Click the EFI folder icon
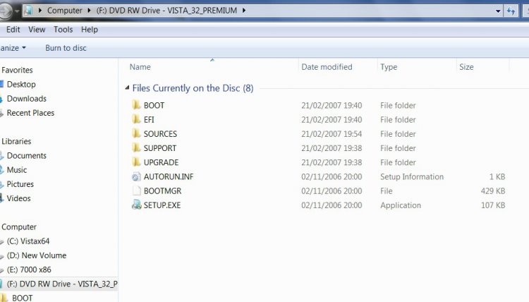 pyautogui.click(x=136, y=119)
